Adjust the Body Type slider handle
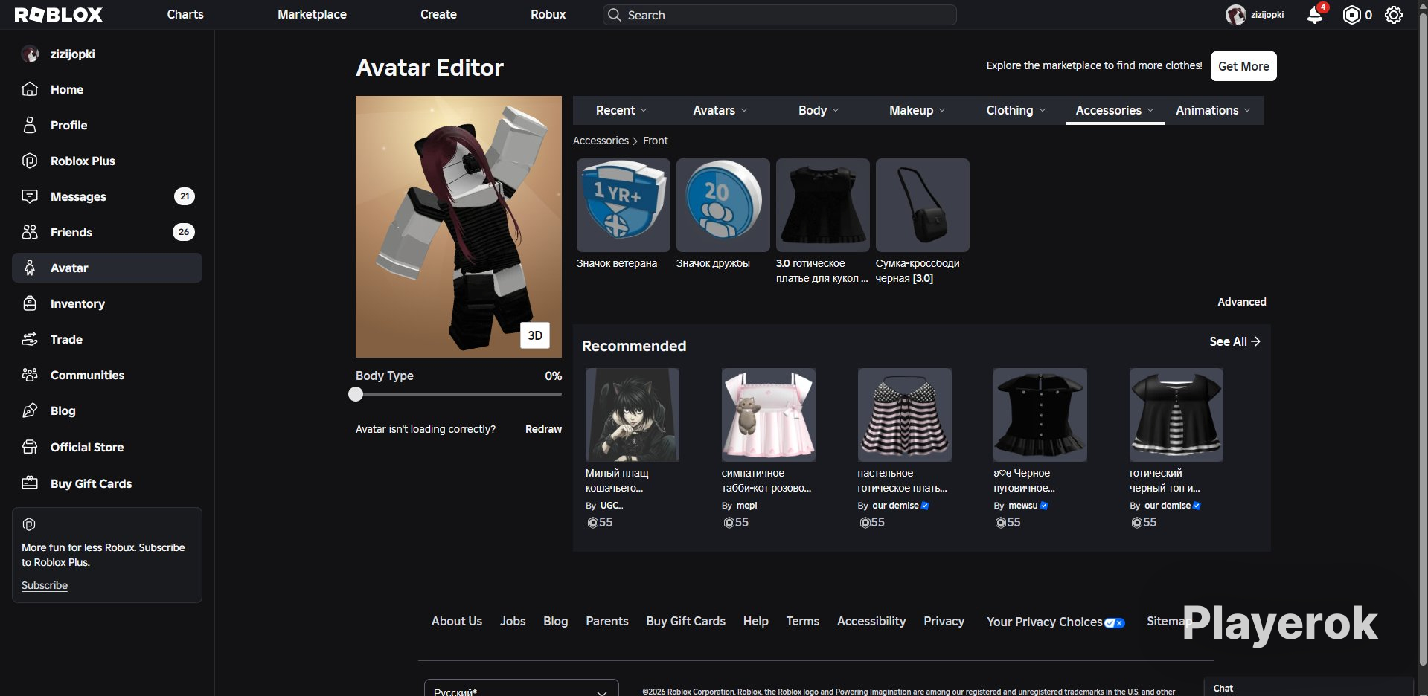 click(356, 394)
